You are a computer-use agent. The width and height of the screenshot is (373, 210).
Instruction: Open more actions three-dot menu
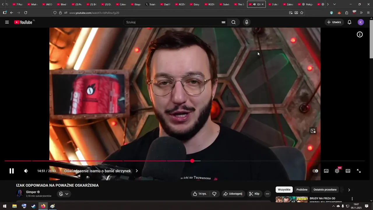coord(268,194)
